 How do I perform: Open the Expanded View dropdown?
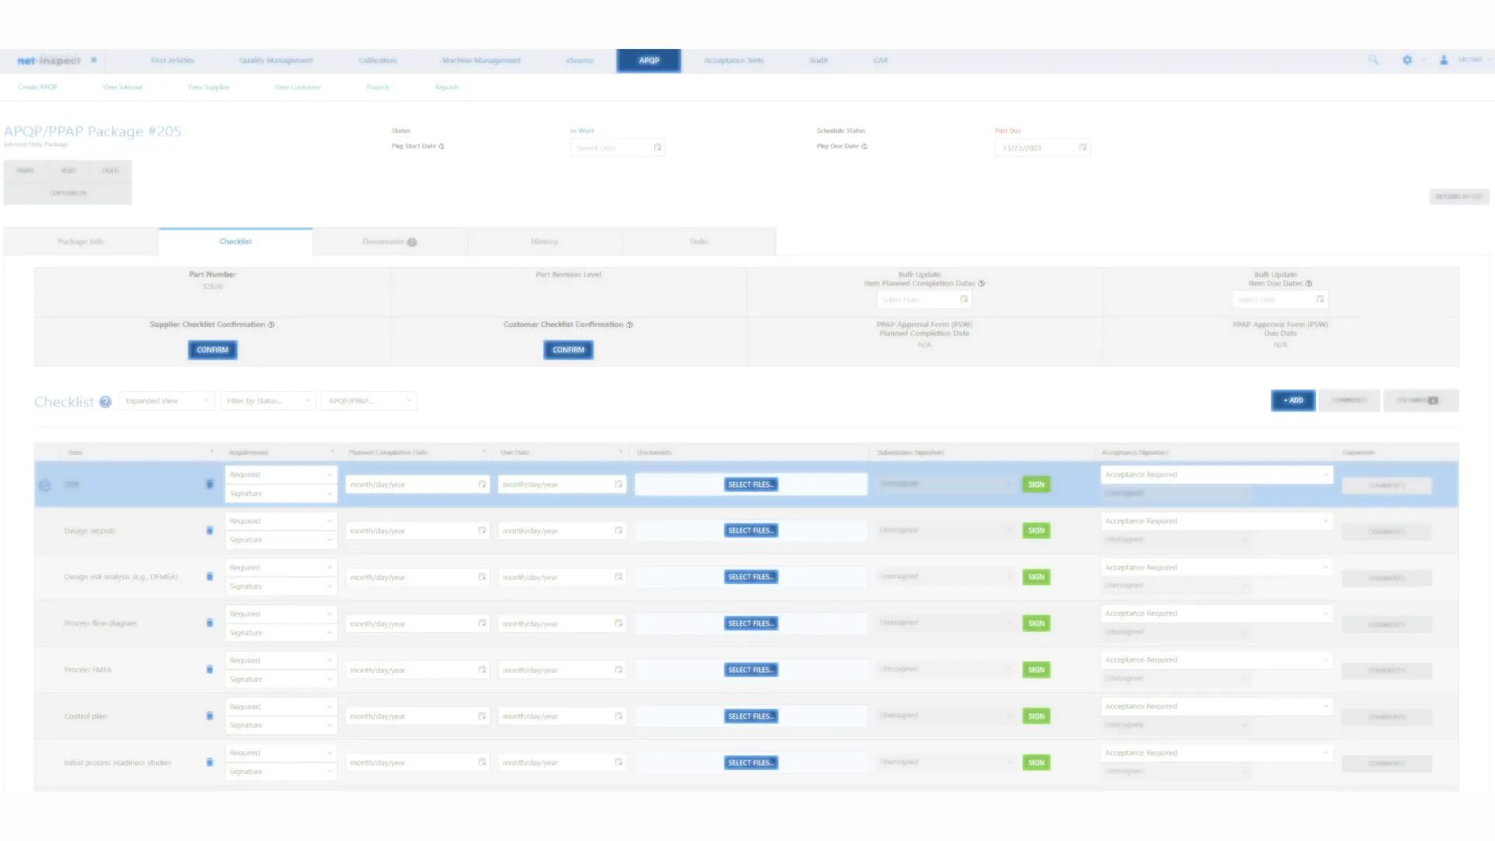point(166,400)
